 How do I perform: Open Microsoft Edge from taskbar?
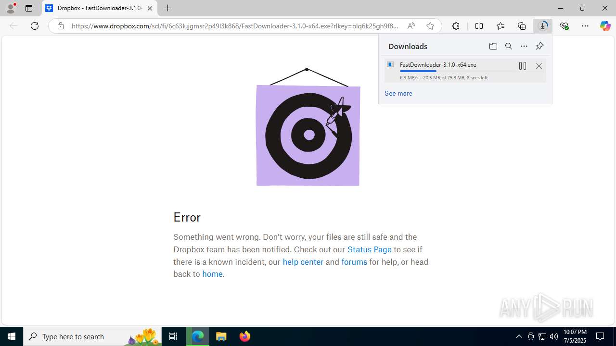coord(198,336)
